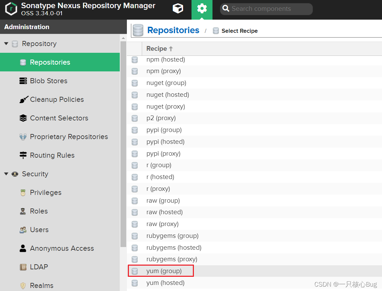Click the database icon beside raw (hosted)
Image resolution: width=382 pixels, height=291 pixels.
(135, 212)
